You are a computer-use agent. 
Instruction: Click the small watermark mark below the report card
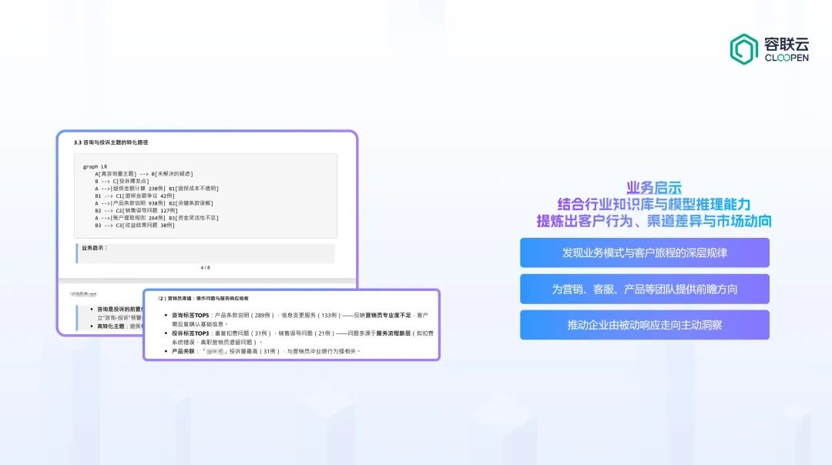tap(86, 293)
